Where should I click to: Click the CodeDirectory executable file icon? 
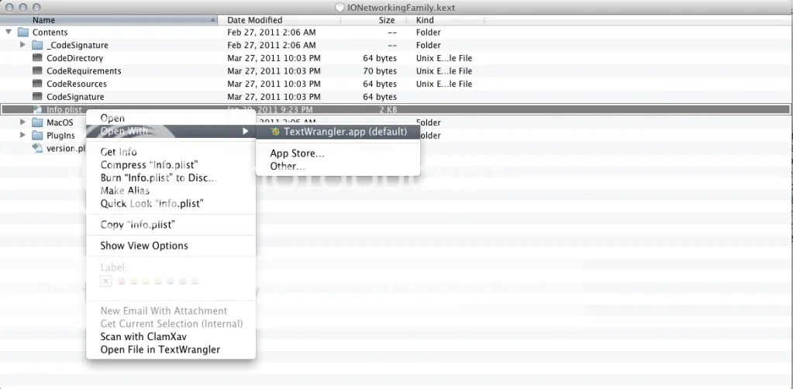37,58
